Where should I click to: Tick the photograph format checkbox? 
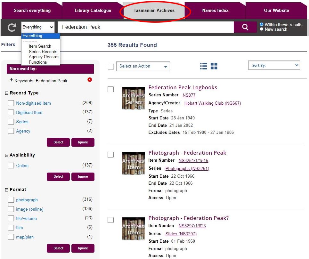(x=11, y=200)
